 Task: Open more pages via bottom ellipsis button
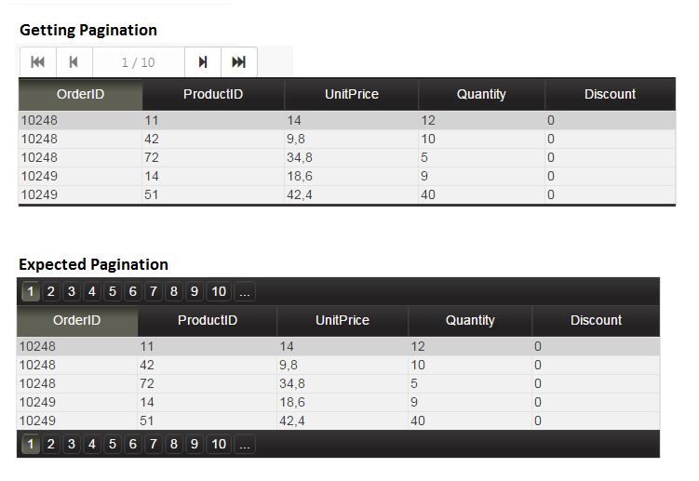click(244, 444)
